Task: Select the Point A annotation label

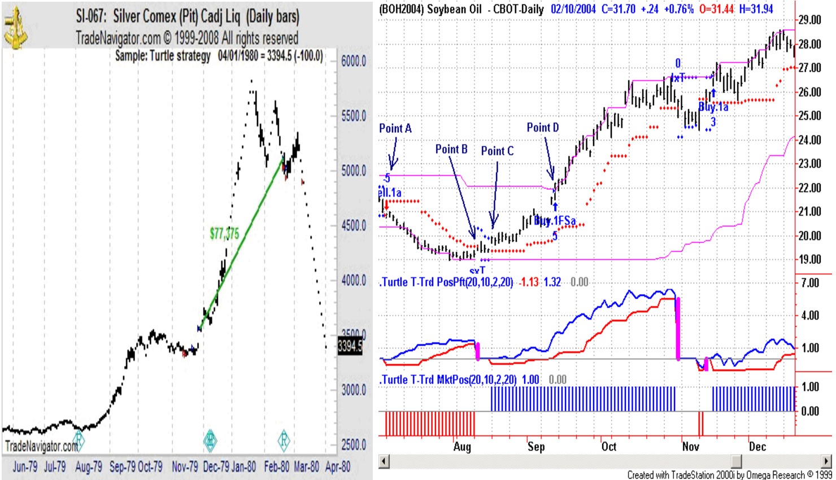Action: (x=395, y=128)
